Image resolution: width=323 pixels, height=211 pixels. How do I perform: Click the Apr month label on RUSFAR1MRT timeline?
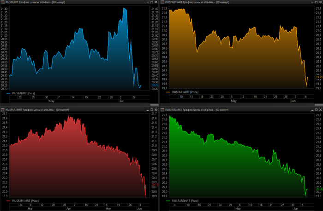point(69,209)
